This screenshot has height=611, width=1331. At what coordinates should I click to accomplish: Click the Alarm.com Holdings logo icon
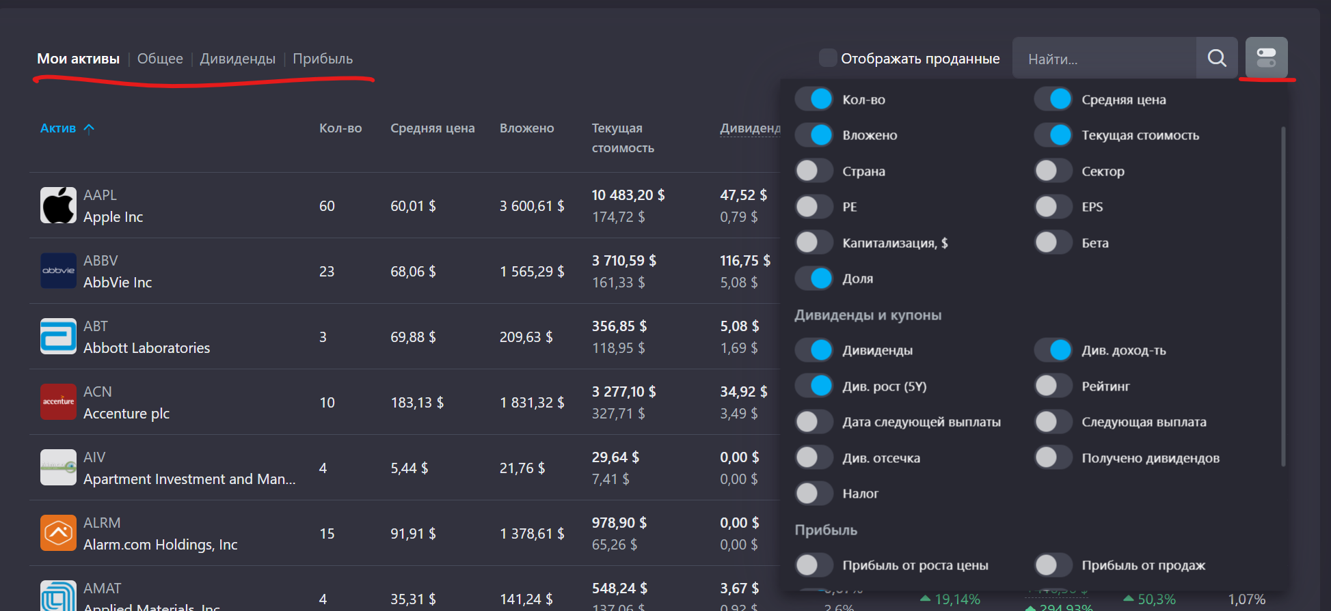58,533
